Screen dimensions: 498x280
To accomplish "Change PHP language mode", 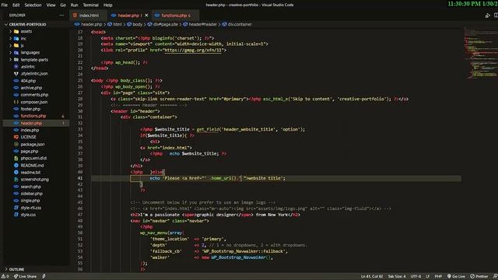I will point(438,277).
